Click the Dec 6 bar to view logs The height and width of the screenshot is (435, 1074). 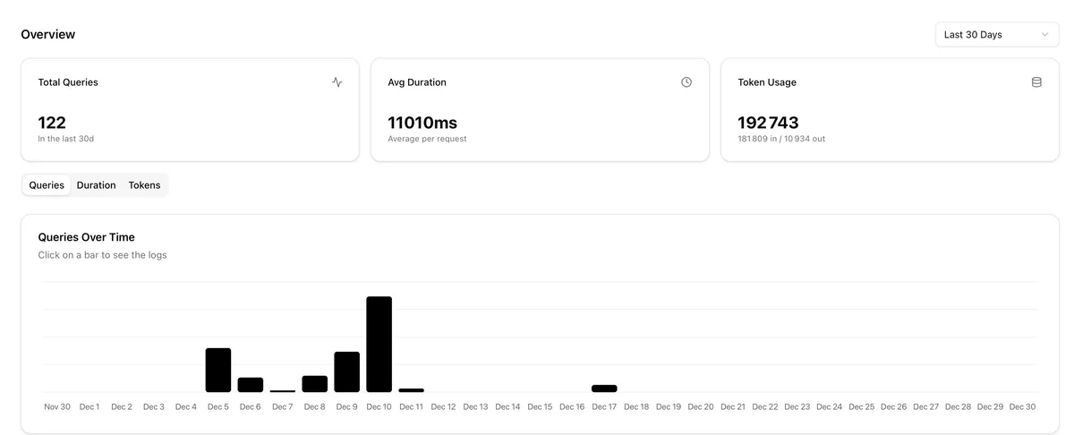(251, 385)
